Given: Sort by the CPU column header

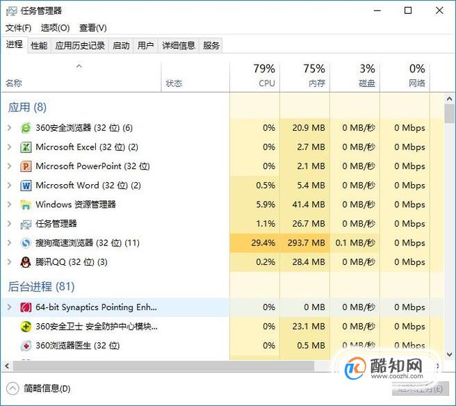Looking at the screenshot, I should (254, 76).
